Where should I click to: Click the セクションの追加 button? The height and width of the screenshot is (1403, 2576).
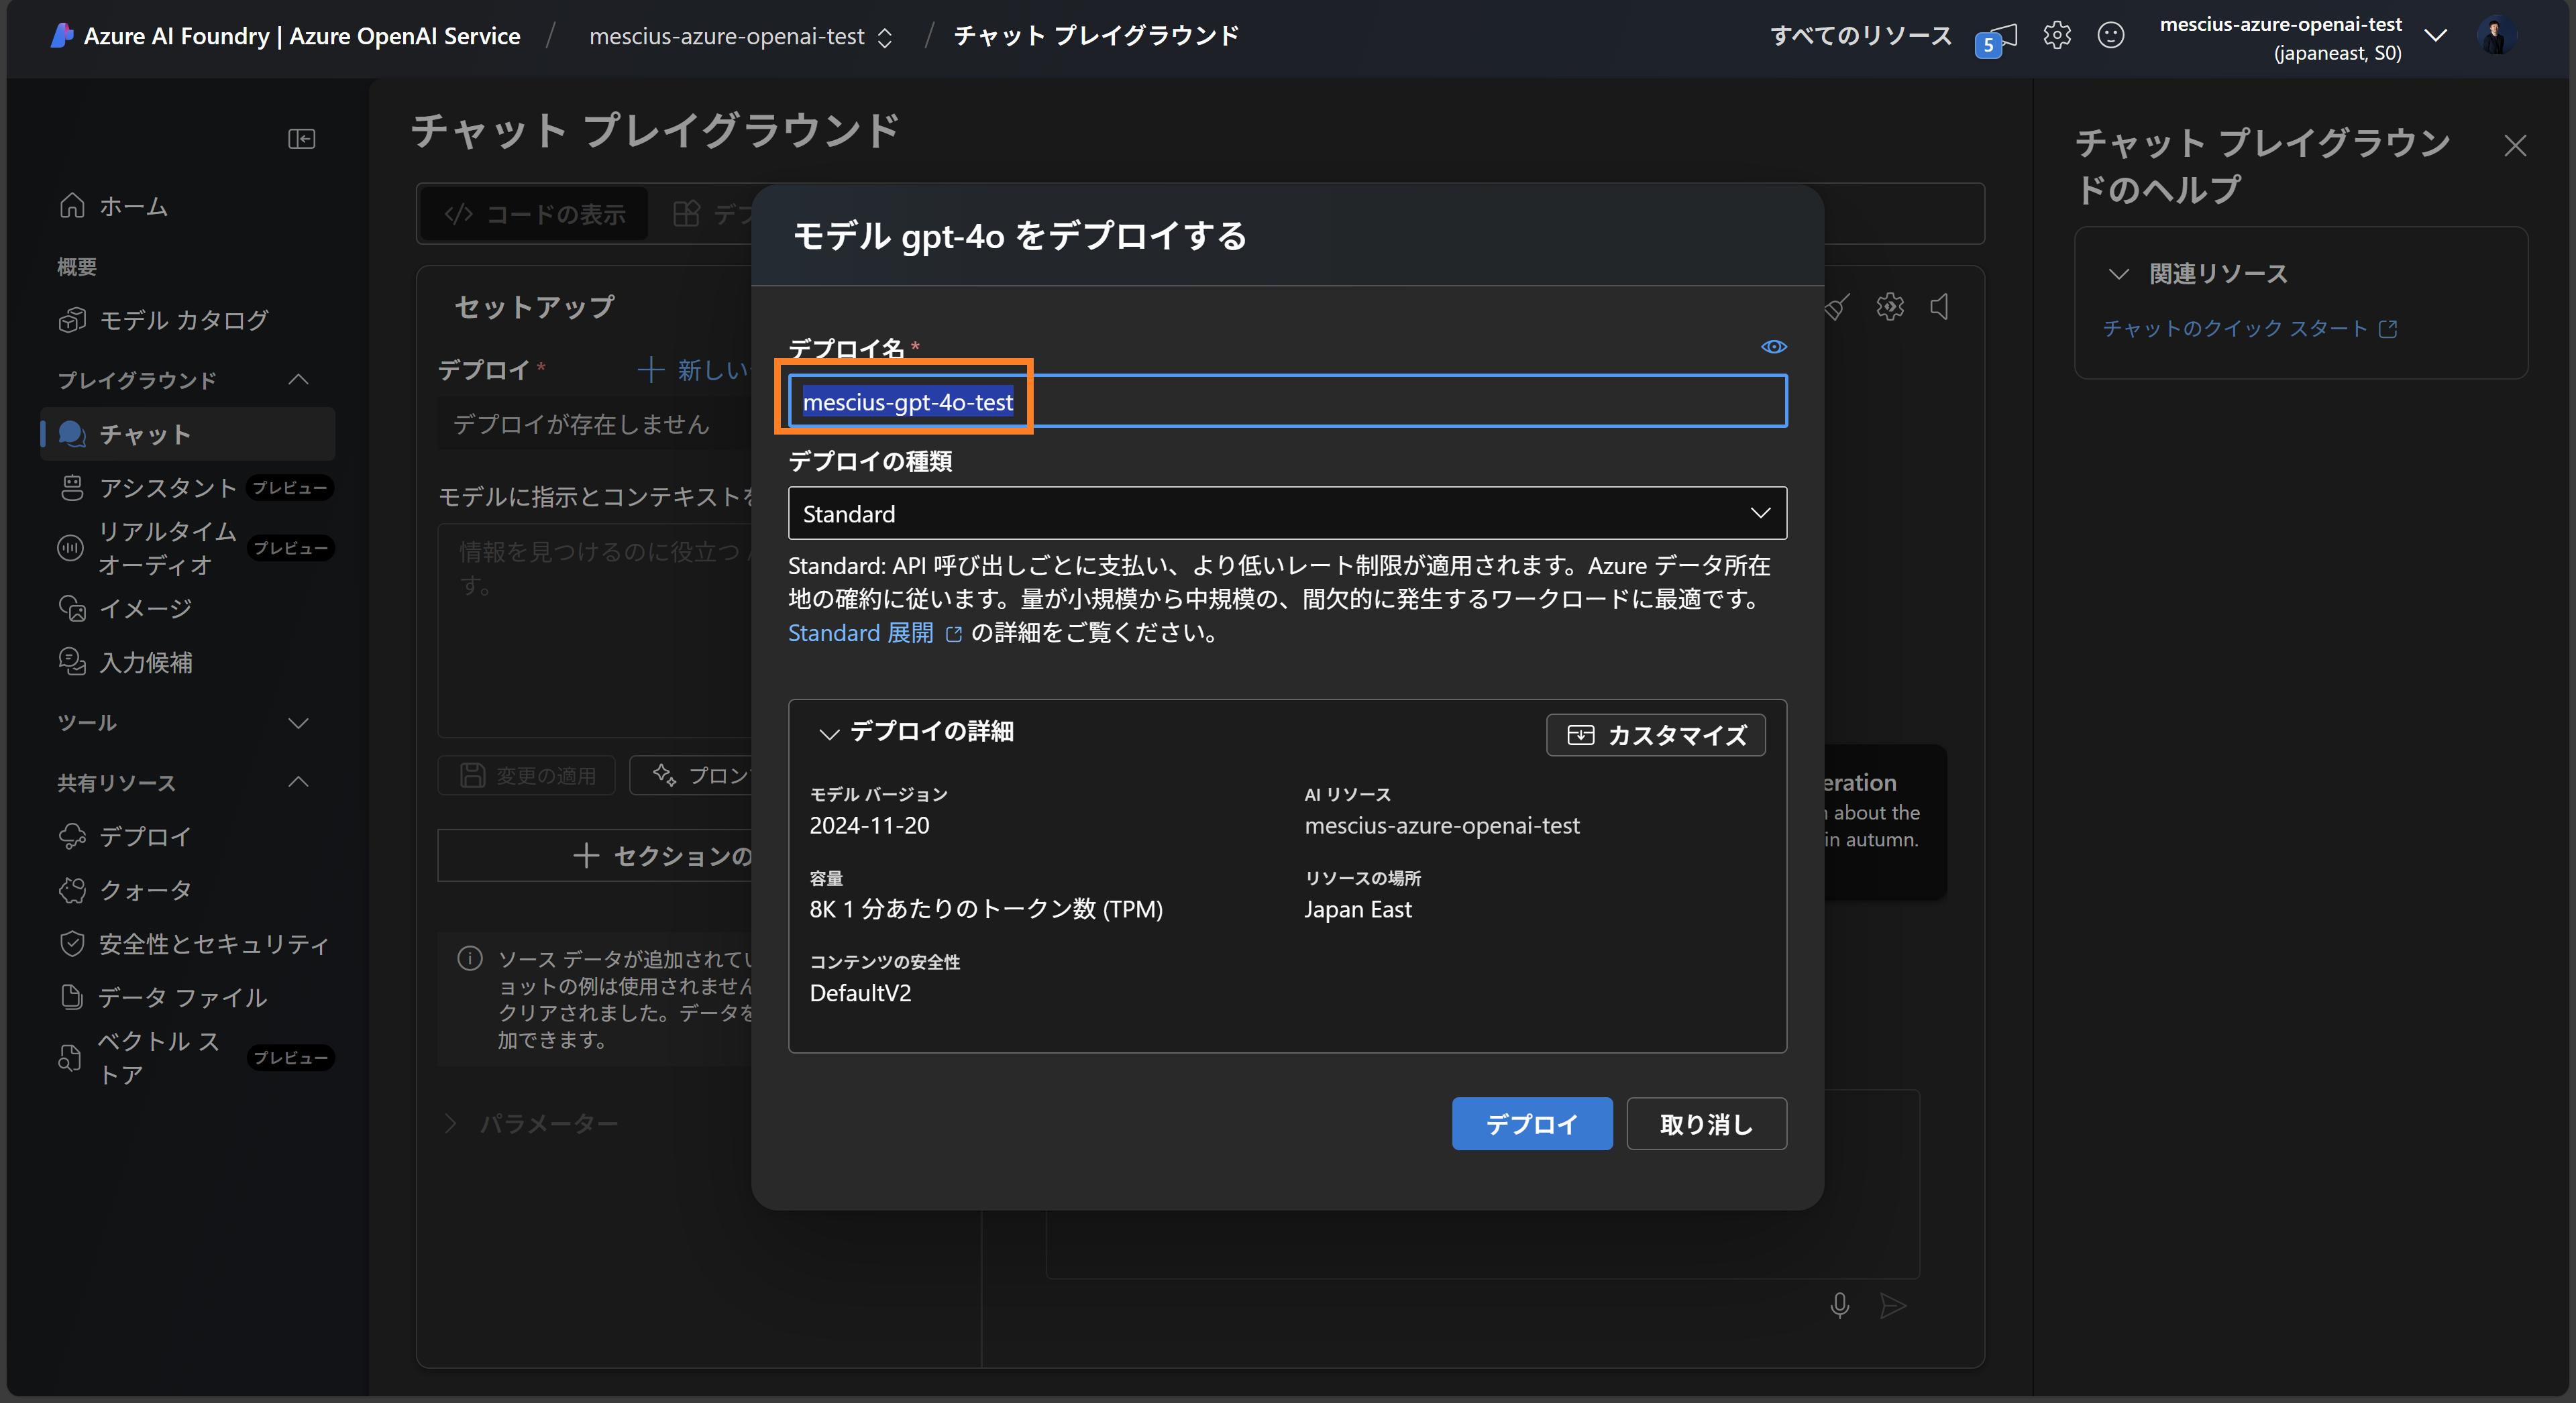point(595,856)
